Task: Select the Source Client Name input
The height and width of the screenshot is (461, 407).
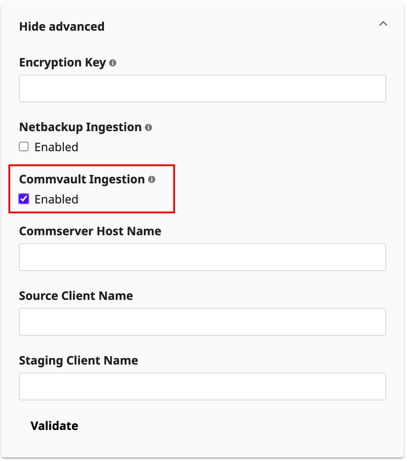Action: (202, 321)
